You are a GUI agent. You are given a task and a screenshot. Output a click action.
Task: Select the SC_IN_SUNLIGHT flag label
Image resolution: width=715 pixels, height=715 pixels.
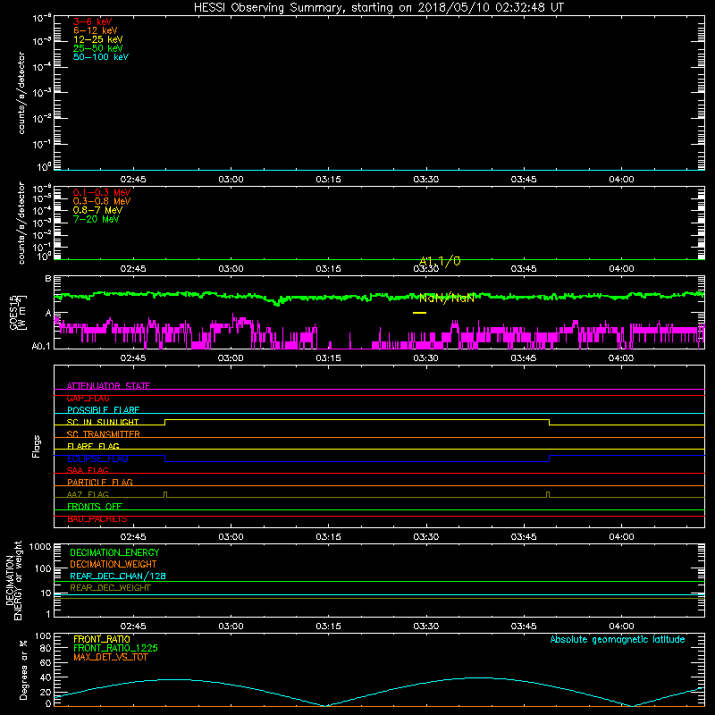point(103,422)
